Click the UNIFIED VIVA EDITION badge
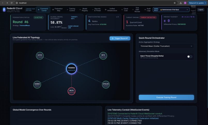The width and height of the screenshot is (208, 125). pos(30,10)
